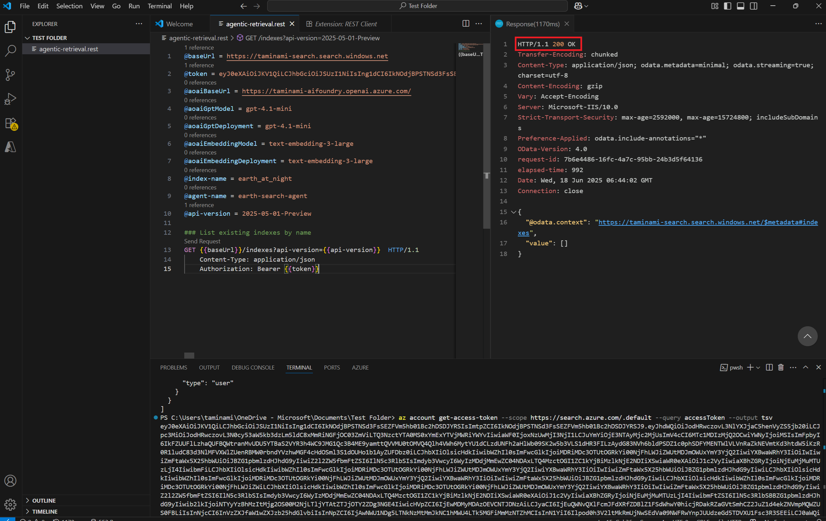Open terminal panel more actions ellipsis
Screen dimensions: 826x521
point(793,368)
